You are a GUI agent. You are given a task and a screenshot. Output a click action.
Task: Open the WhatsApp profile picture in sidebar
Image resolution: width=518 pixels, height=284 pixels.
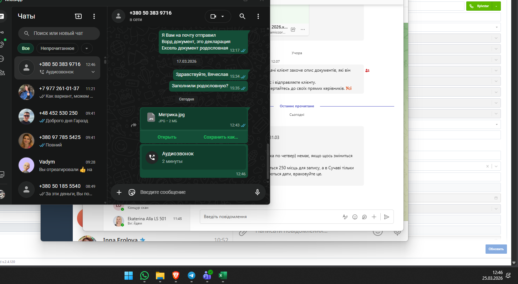2,194
